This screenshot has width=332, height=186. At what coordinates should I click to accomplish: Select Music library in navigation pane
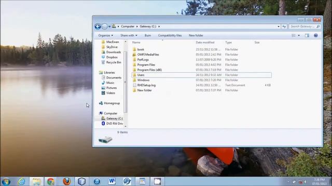(x=110, y=83)
